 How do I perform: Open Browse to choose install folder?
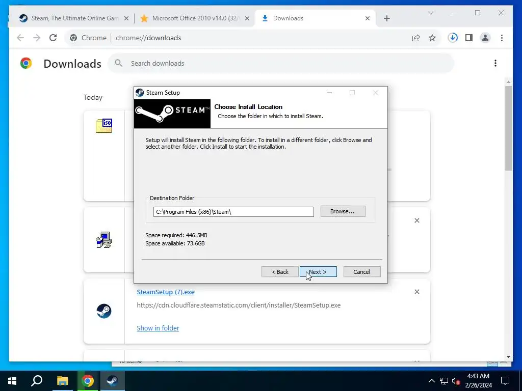343,211
